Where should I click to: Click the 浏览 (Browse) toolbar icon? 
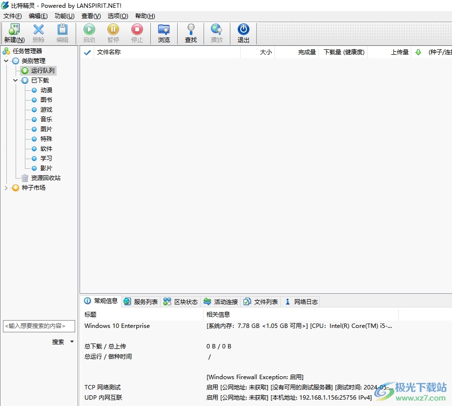click(x=164, y=30)
